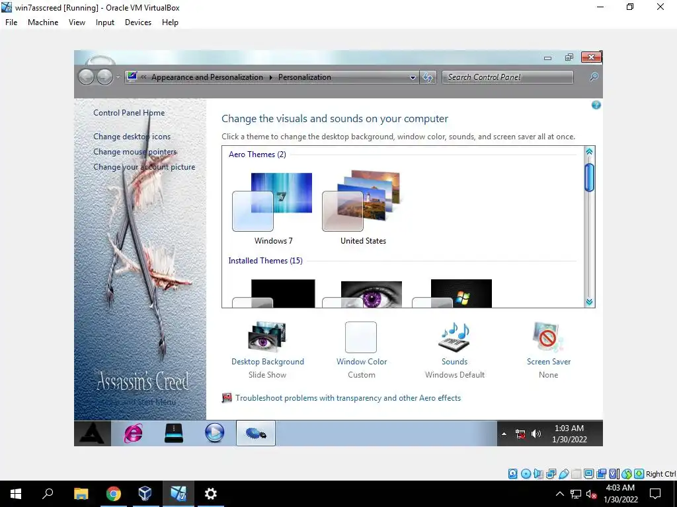Image resolution: width=677 pixels, height=507 pixels.
Task: Click the theme list scroll down arrow
Action: (x=589, y=302)
